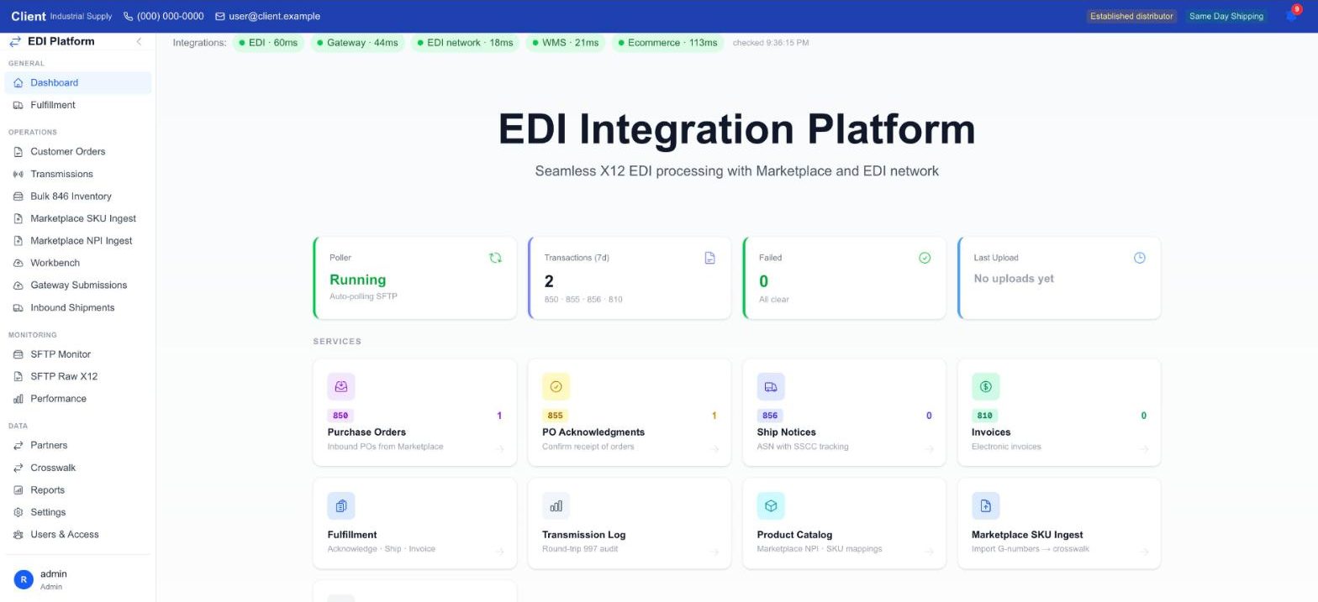Open Crosswalk in the sidebar
The width and height of the screenshot is (1318, 602).
[x=78, y=468]
